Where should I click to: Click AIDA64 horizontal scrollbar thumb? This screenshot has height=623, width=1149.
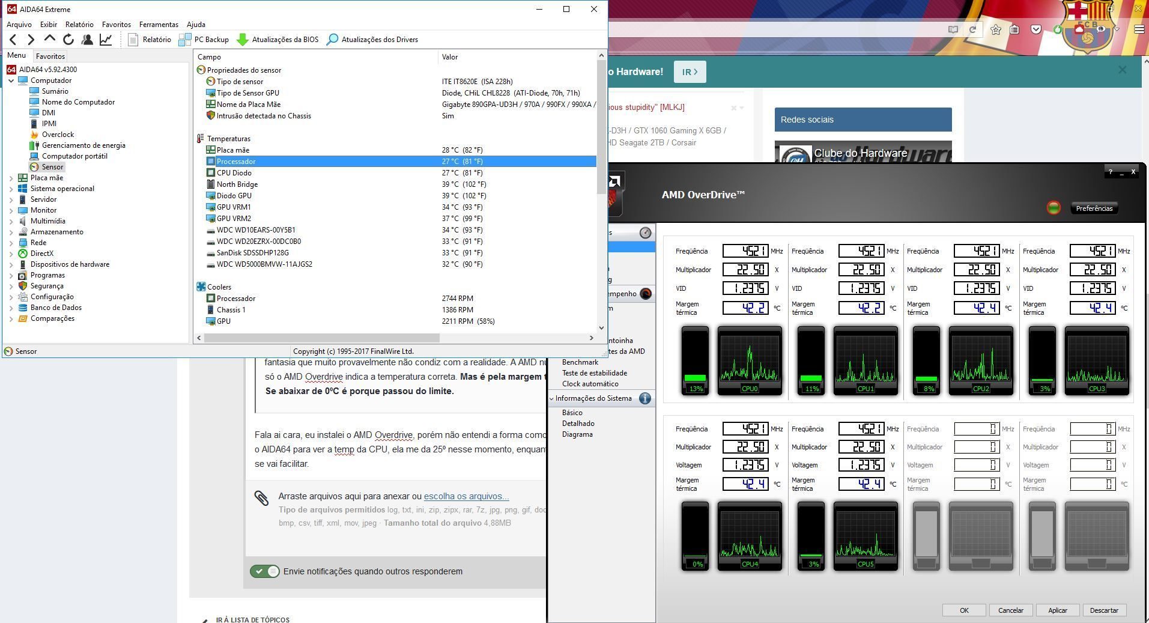(322, 338)
